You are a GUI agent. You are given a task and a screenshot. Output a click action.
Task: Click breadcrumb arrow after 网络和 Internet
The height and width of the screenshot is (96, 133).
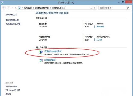coord(50,8)
